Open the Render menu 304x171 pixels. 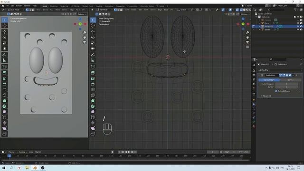click(x=19, y=6)
